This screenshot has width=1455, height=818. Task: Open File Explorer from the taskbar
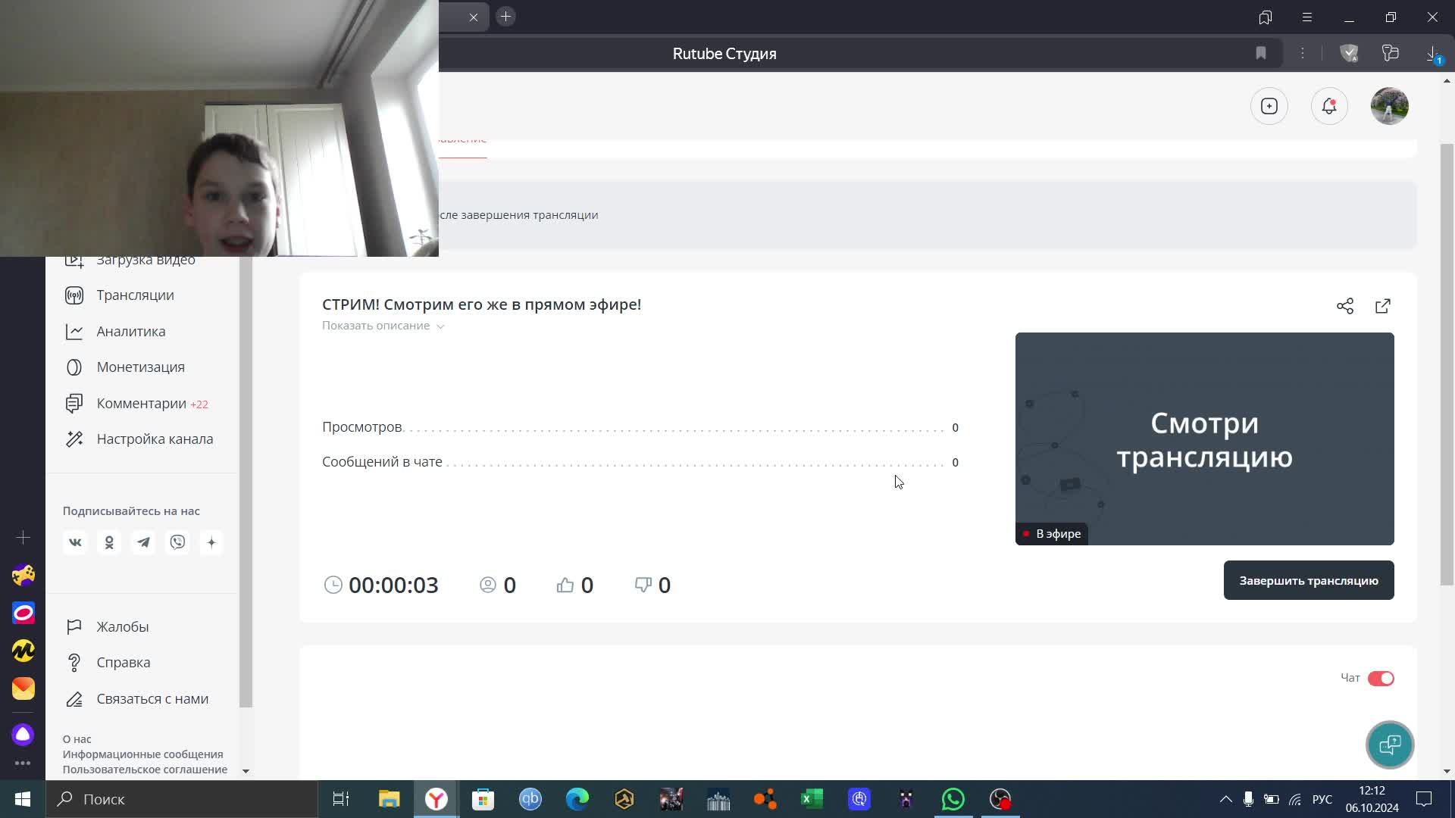click(390, 799)
